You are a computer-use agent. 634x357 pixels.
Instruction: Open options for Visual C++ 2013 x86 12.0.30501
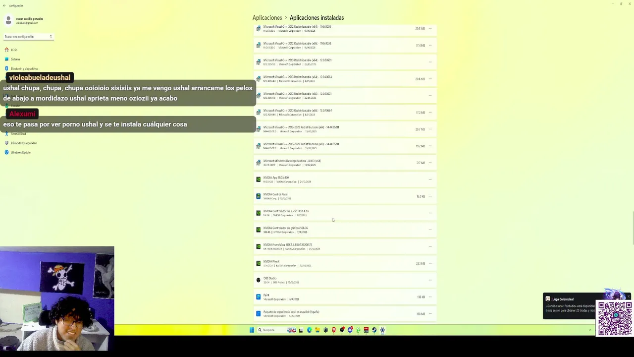click(x=430, y=96)
